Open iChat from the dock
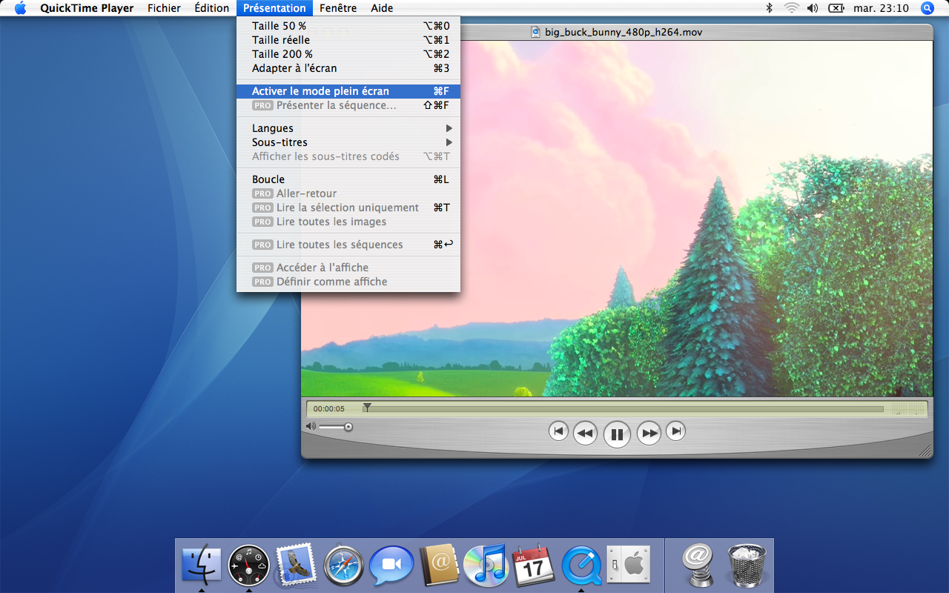The height and width of the screenshot is (593, 949). pyautogui.click(x=391, y=566)
